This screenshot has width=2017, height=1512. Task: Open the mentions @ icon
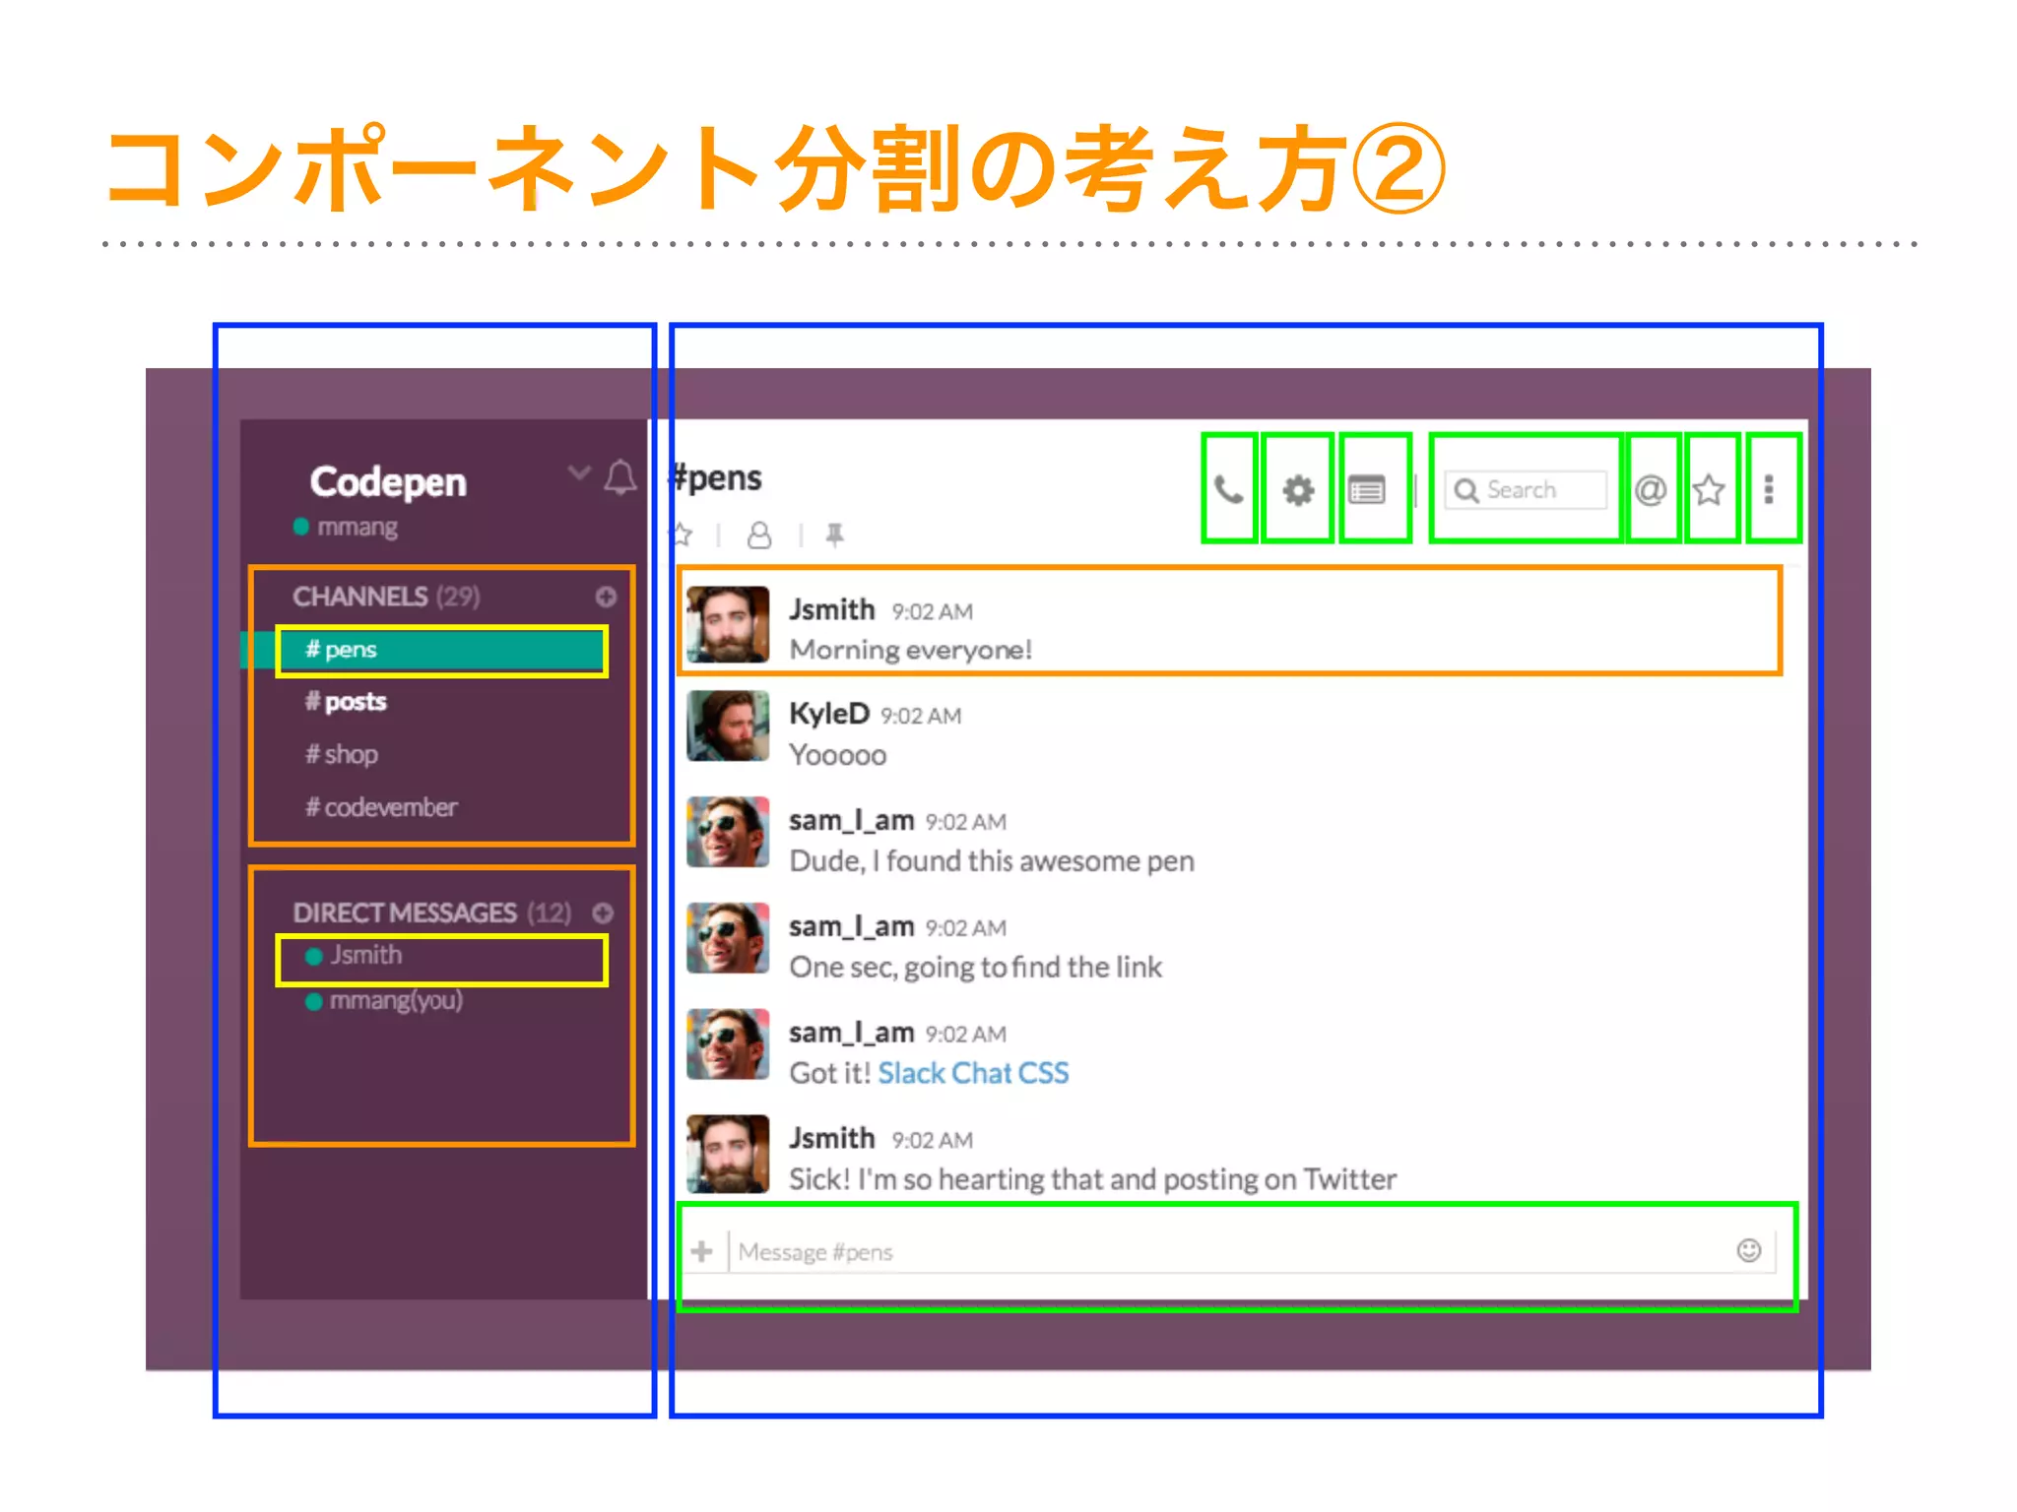tap(1651, 489)
